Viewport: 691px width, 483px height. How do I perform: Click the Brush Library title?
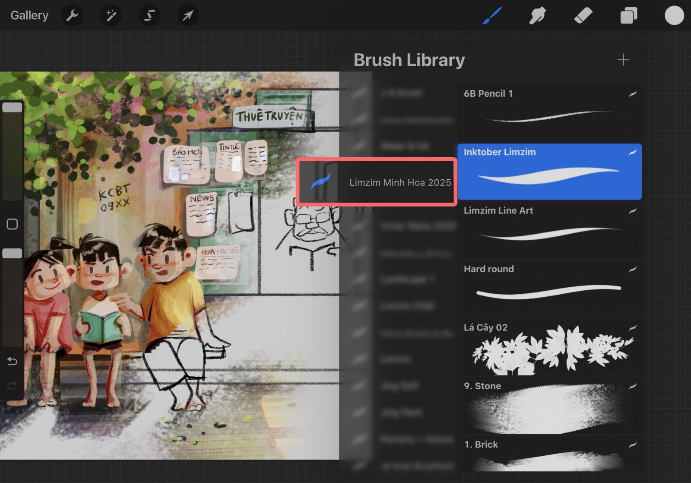click(409, 60)
